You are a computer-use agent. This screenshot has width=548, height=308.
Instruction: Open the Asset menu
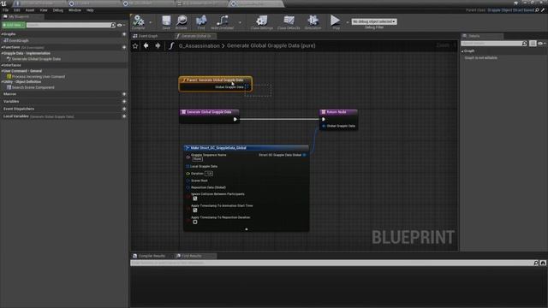30,10
